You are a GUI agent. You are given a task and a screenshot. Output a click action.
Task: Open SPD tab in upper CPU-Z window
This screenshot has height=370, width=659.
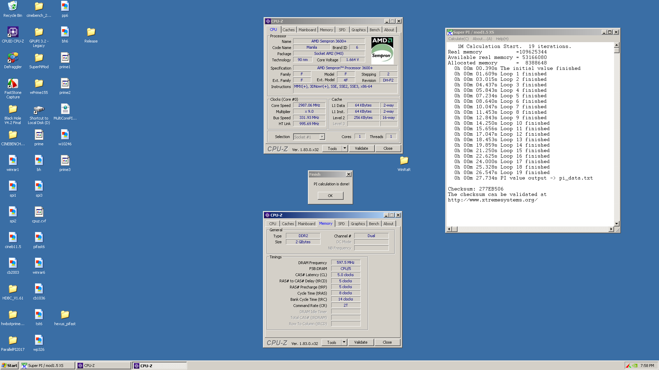(342, 30)
